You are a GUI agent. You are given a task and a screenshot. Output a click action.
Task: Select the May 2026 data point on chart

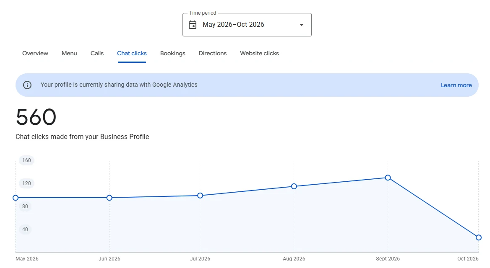[x=16, y=198]
